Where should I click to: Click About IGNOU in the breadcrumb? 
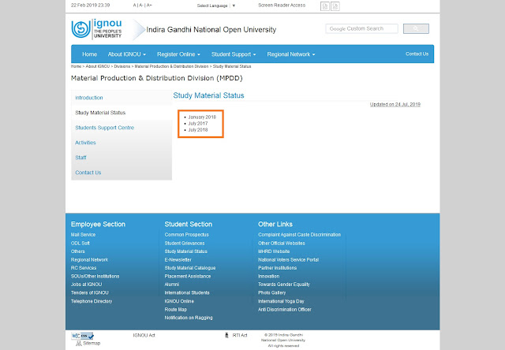coord(98,66)
